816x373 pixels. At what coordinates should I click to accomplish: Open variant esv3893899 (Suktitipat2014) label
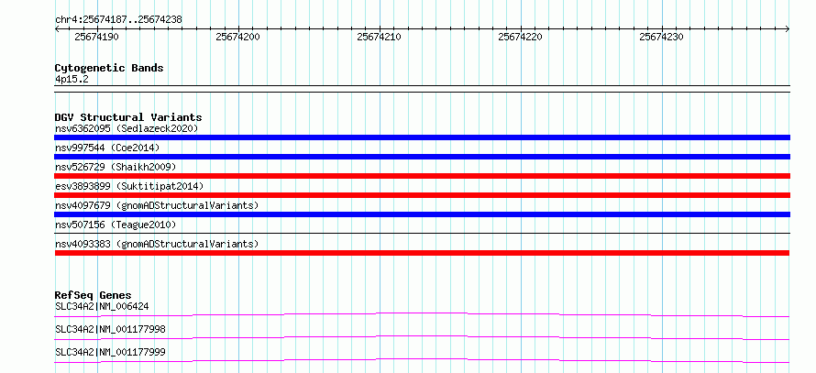click(129, 186)
